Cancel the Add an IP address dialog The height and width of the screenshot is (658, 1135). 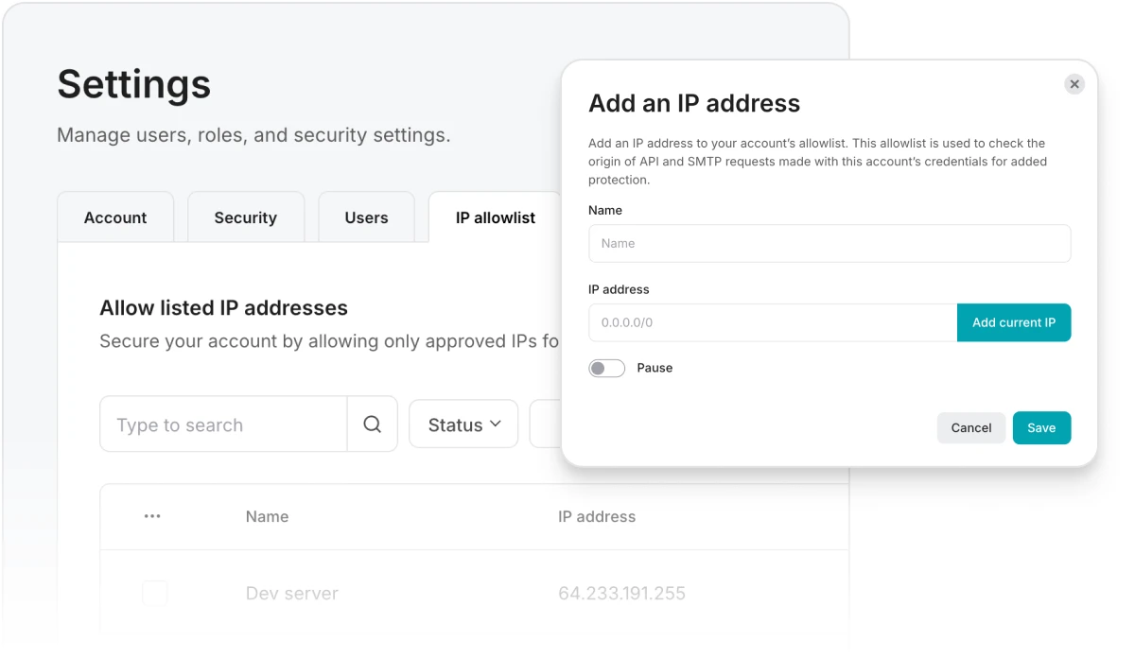[x=971, y=427]
